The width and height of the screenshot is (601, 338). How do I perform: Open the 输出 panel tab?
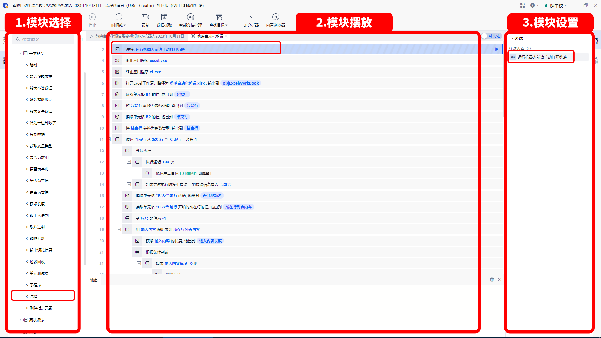tap(94, 280)
